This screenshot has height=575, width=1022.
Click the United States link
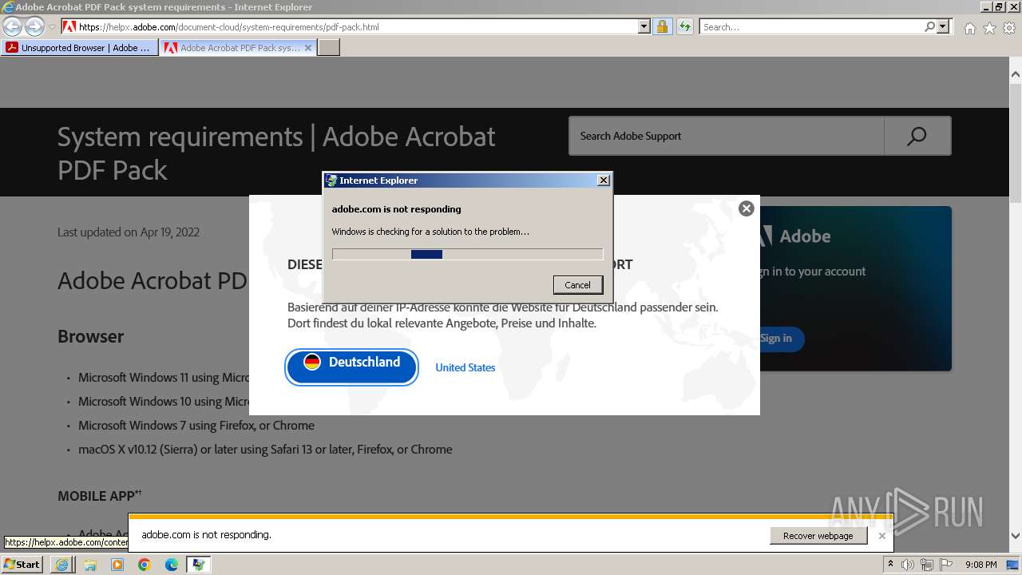point(465,367)
